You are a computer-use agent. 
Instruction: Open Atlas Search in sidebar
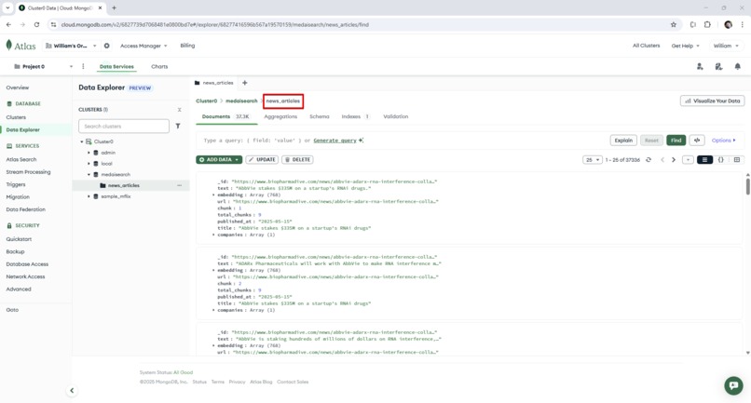tap(21, 159)
